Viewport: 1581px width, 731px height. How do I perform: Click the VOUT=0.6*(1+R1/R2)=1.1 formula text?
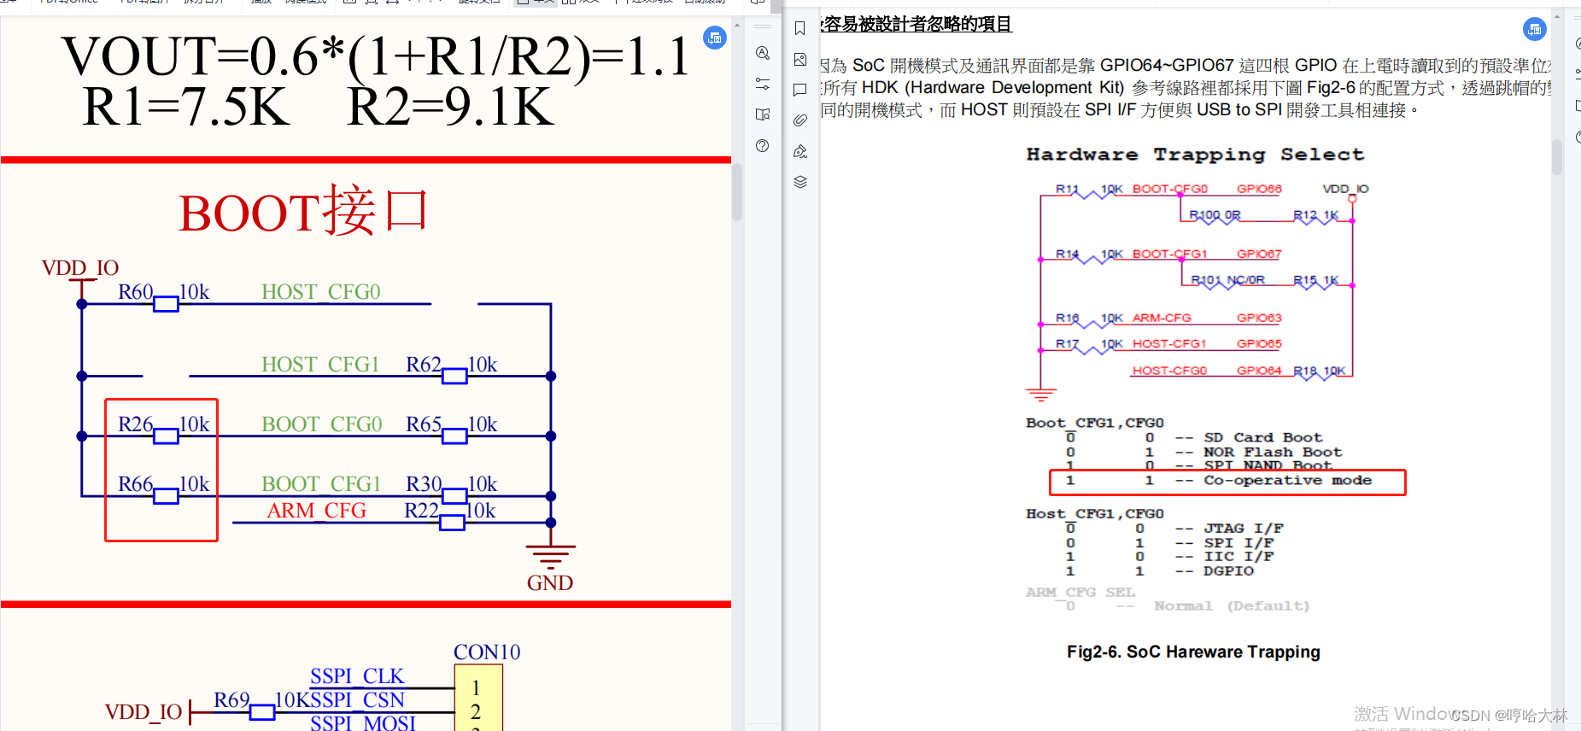(x=375, y=57)
